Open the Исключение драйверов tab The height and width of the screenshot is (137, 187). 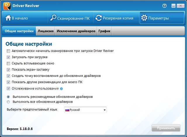click(76, 31)
